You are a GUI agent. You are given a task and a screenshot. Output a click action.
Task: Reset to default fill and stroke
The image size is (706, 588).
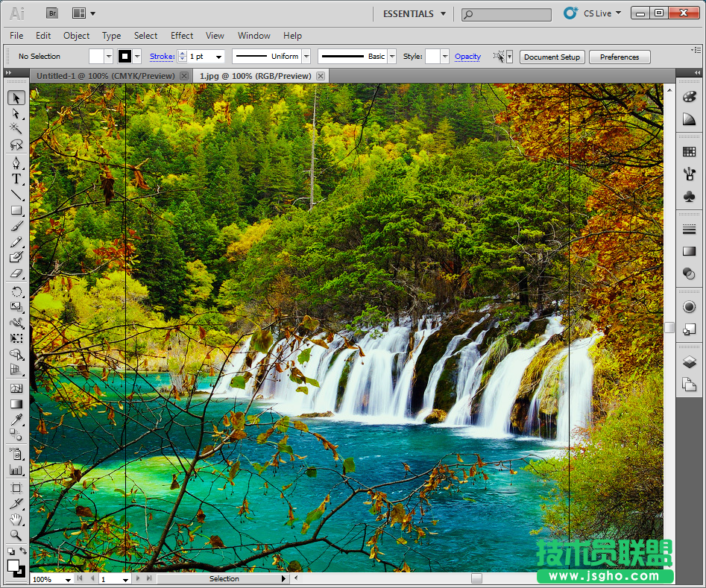pos(10,551)
